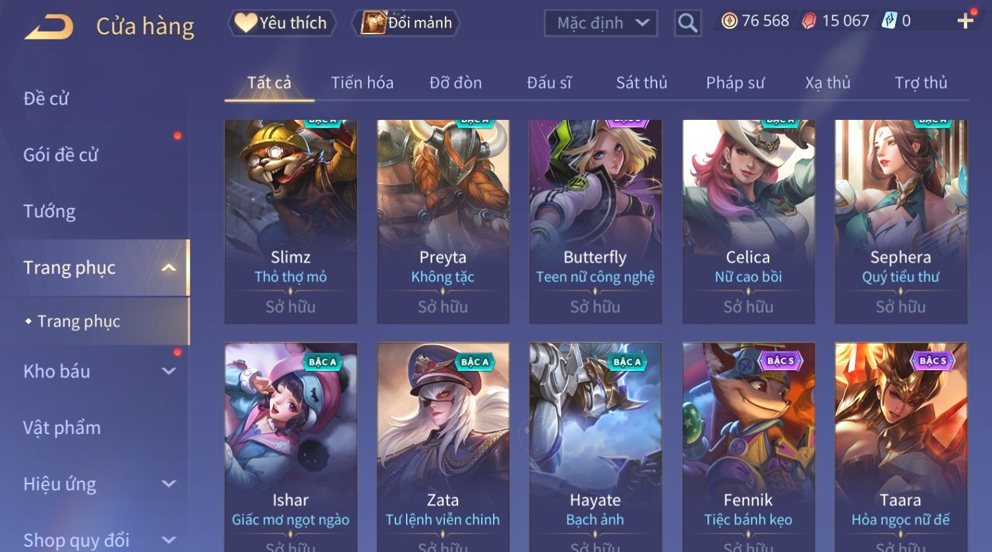Open Gói đề cử in the sidebar
Image resolution: width=992 pixels, height=552 pixels.
pyautogui.click(x=61, y=155)
